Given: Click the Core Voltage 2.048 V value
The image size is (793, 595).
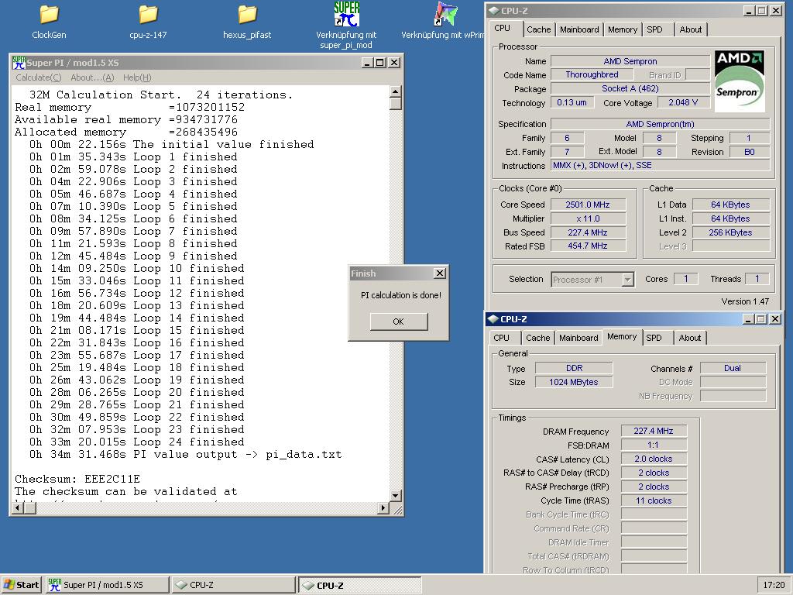Looking at the screenshot, I should [x=683, y=103].
